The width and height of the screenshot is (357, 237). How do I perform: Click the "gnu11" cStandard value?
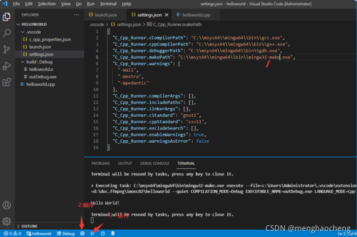189,116
